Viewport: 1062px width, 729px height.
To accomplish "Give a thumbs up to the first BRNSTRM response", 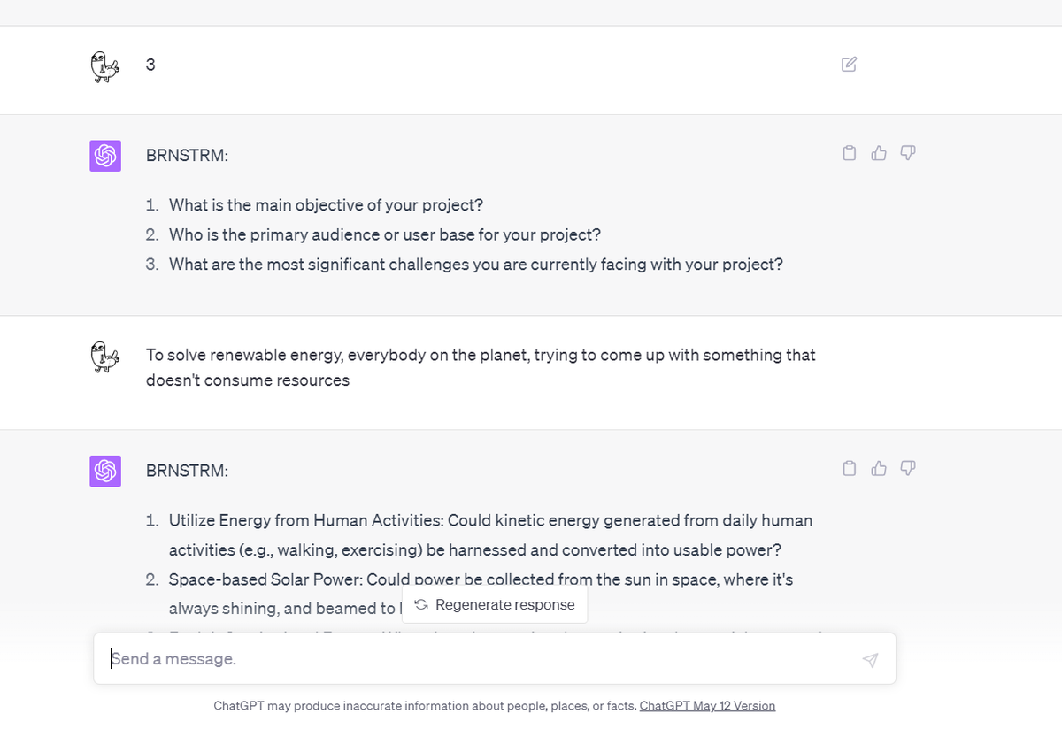I will (x=879, y=153).
